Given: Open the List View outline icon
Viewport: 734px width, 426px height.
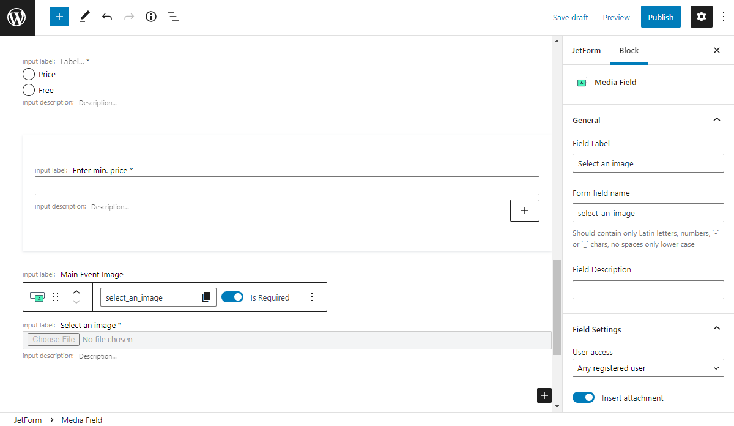Looking at the screenshot, I should (173, 17).
